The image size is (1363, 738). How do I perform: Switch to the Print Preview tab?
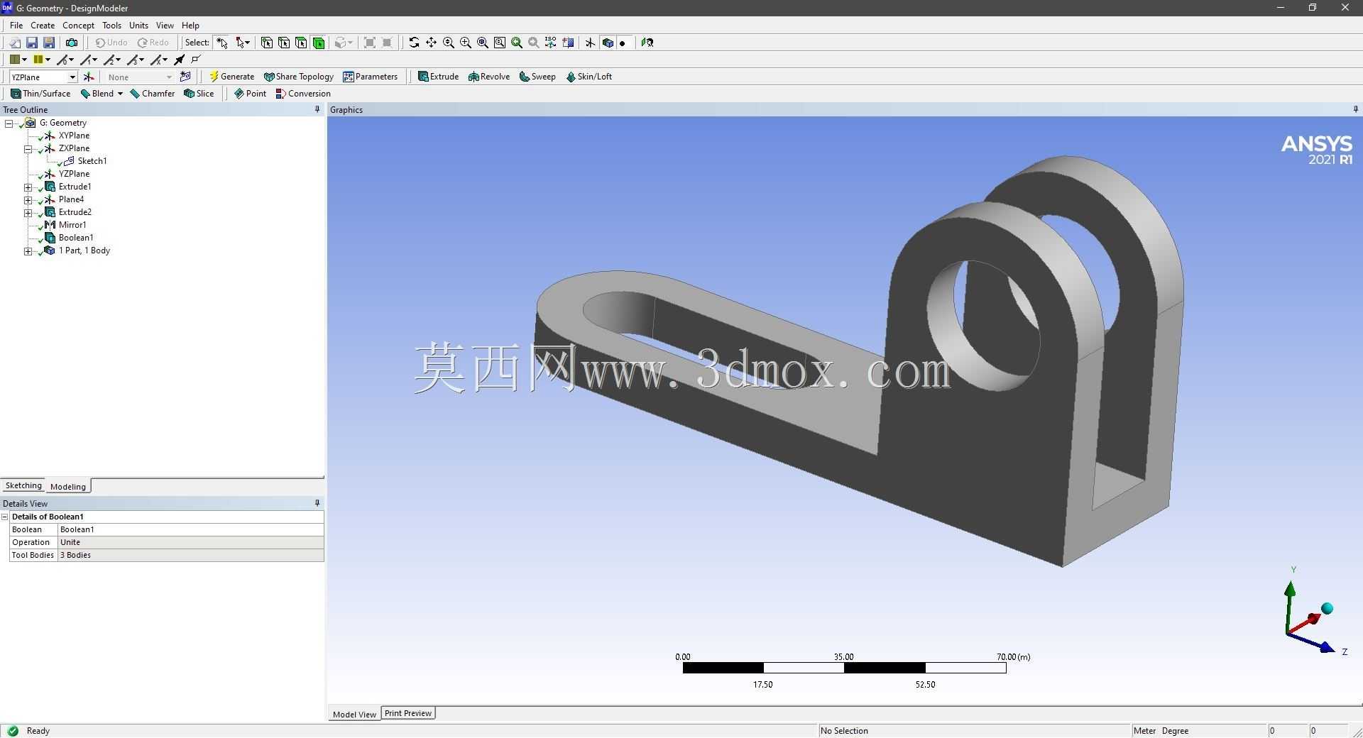tap(408, 713)
